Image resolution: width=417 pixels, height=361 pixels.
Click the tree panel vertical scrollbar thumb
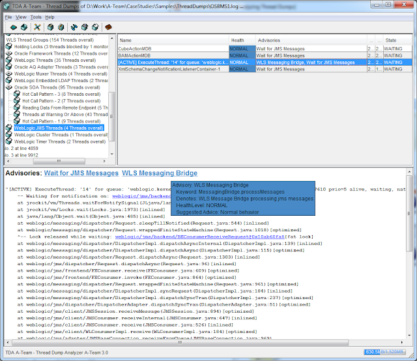[x=111, y=116]
